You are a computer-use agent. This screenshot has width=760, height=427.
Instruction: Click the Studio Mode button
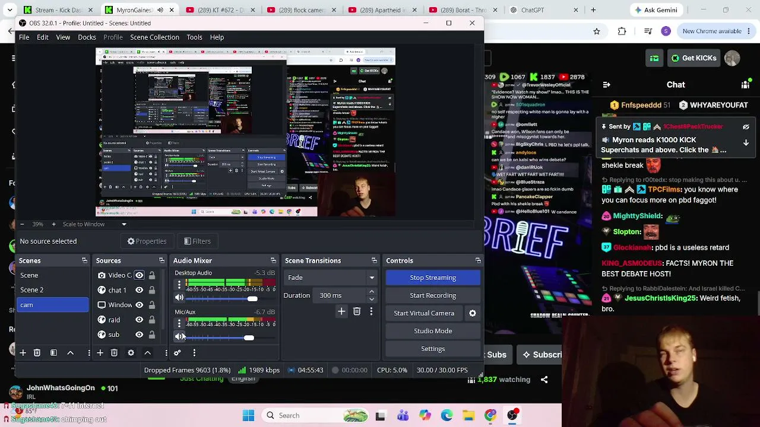pos(433,331)
